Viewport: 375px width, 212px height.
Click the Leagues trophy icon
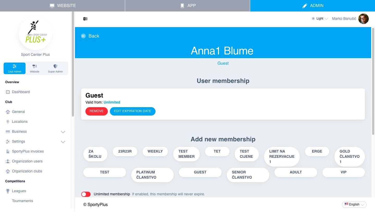(x=8, y=191)
